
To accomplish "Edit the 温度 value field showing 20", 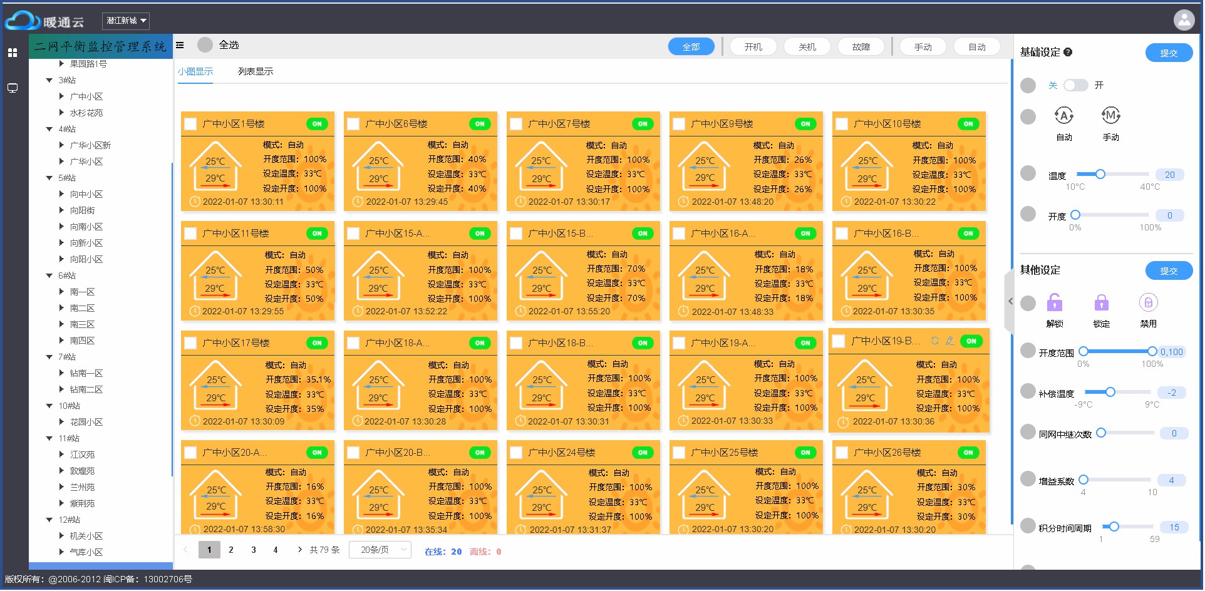I will (1169, 175).
